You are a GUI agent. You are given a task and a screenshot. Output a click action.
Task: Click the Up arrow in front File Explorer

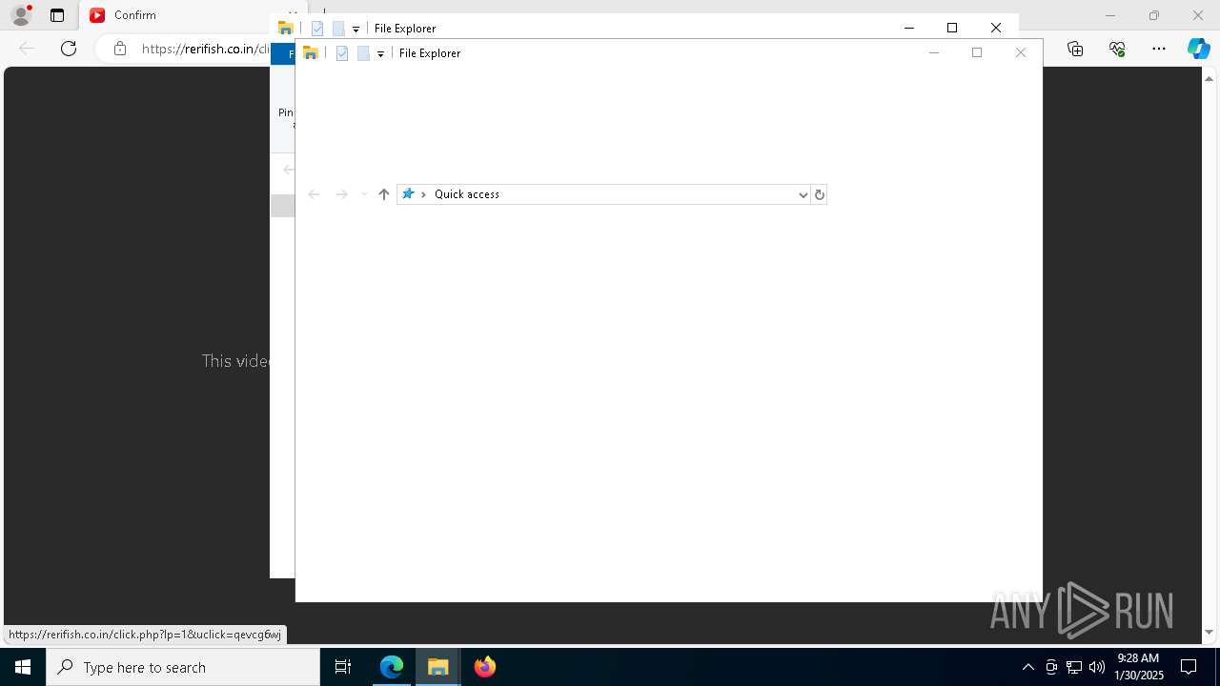click(x=384, y=194)
